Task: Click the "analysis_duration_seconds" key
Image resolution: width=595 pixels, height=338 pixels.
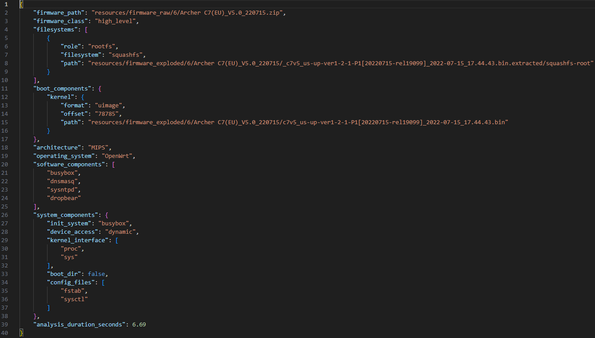Action: point(80,324)
